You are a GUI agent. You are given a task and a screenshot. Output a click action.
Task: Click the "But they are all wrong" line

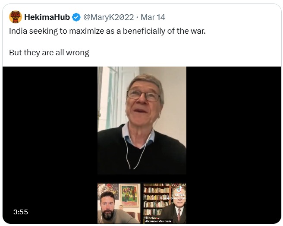[49, 53]
